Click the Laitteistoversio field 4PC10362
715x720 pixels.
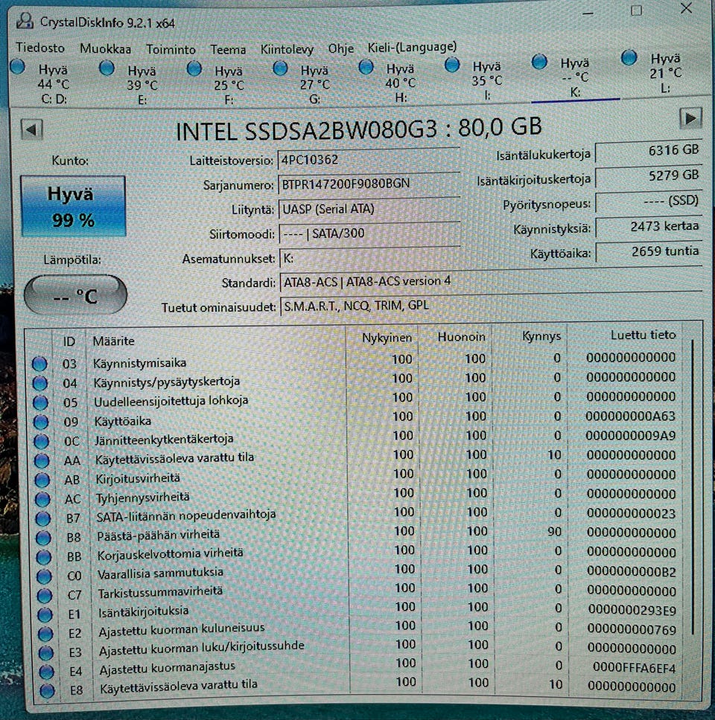369,160
